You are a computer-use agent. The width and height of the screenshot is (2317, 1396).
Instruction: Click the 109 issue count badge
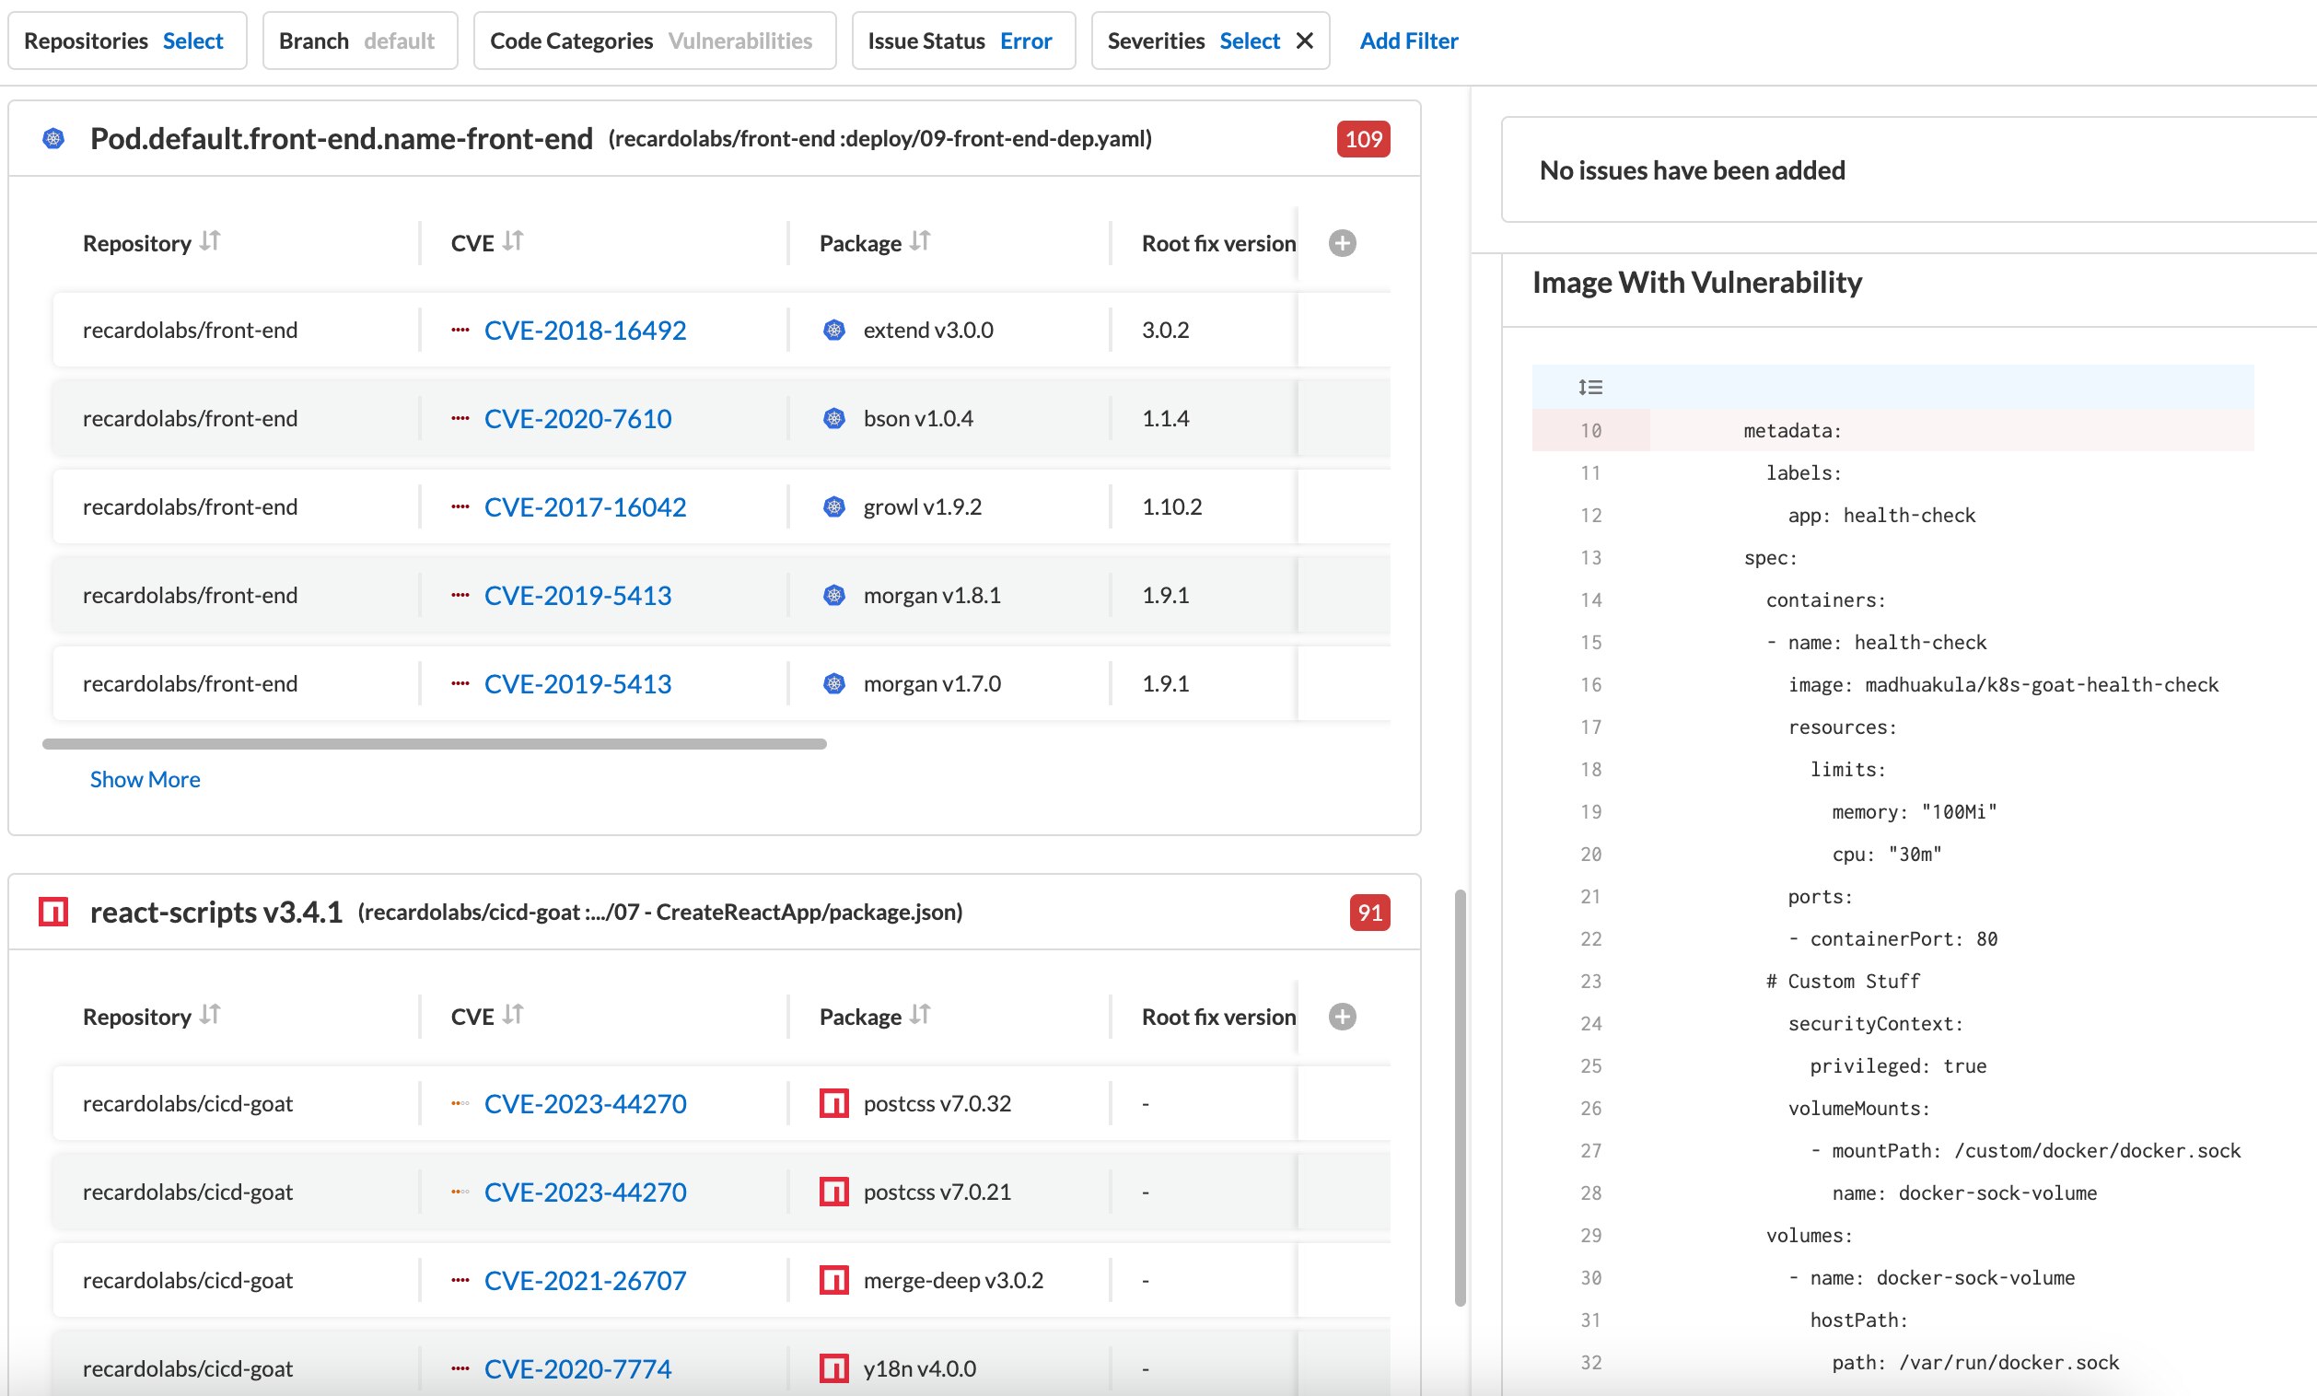[x=1363, y=139]
